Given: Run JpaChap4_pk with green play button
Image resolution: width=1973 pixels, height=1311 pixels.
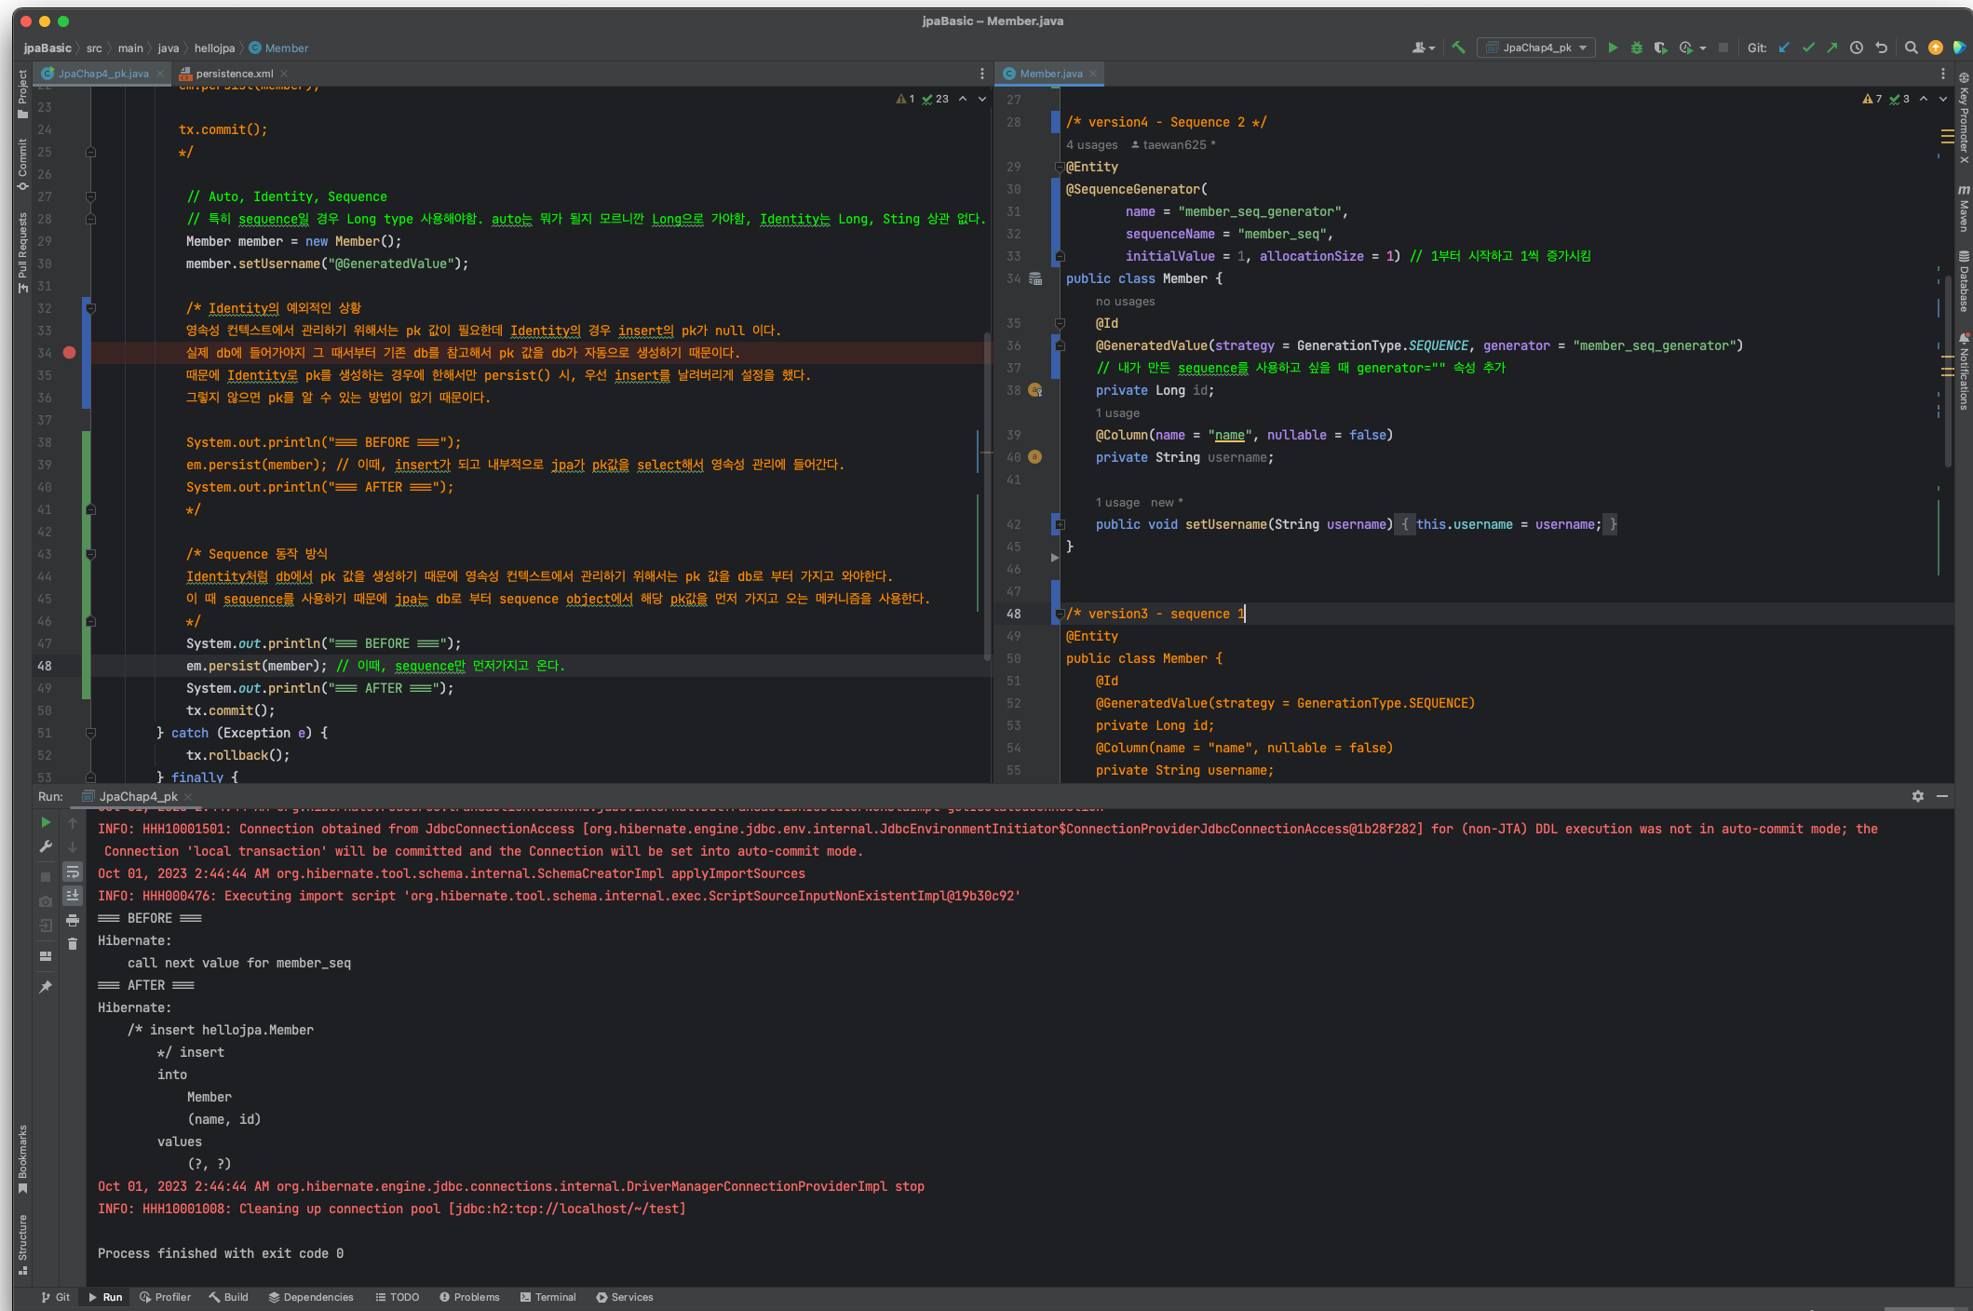Looking at the screenshot, I should point(1613,47).
